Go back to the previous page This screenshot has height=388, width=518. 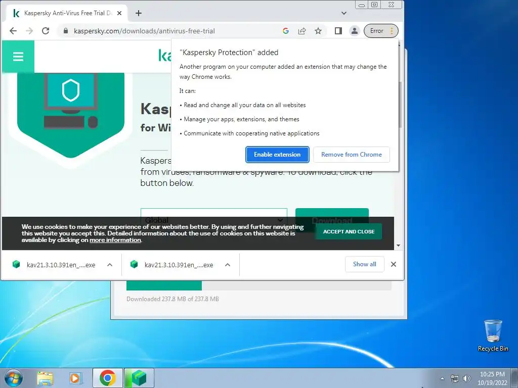coord(13,31)
